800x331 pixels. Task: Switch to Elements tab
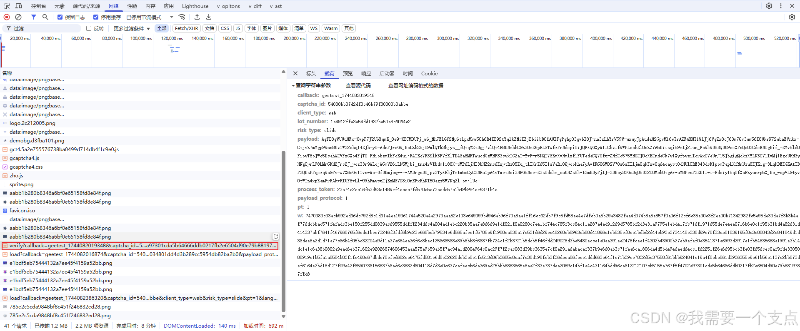click(60, 6)
